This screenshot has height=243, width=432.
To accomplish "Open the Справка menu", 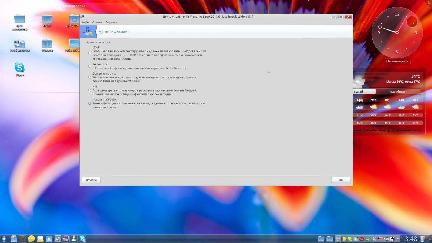I will click(111, 22).
